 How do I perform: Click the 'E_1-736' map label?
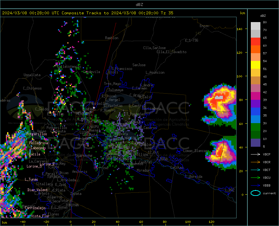pyautogui.click(x=192, y=40)
